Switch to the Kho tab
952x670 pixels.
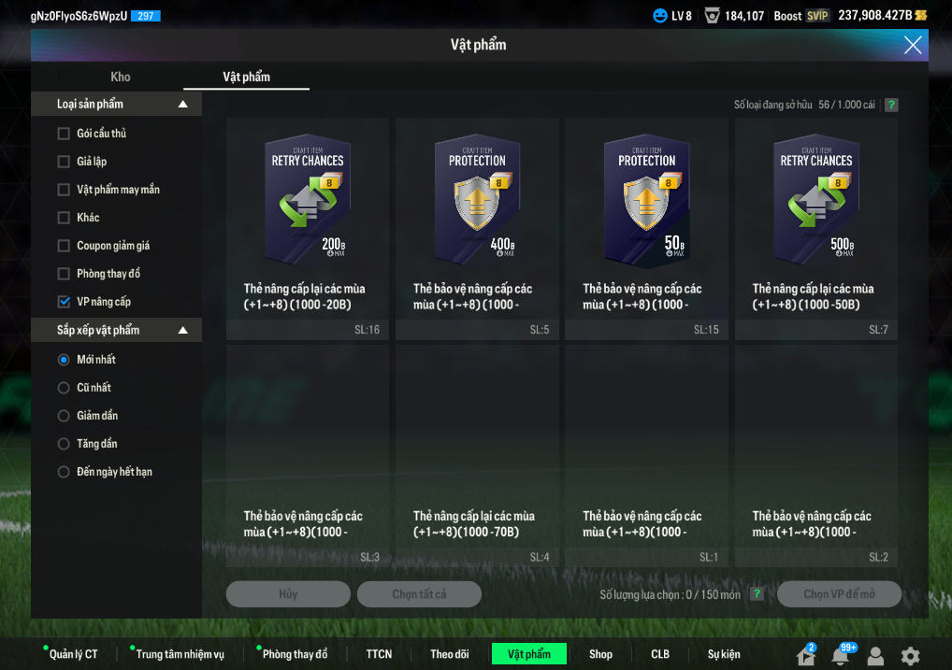pyautogui.click(x=121, y=77)
